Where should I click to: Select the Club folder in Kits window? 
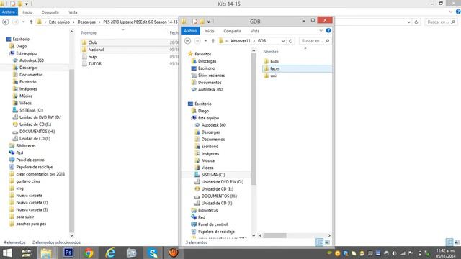[93, 42]
